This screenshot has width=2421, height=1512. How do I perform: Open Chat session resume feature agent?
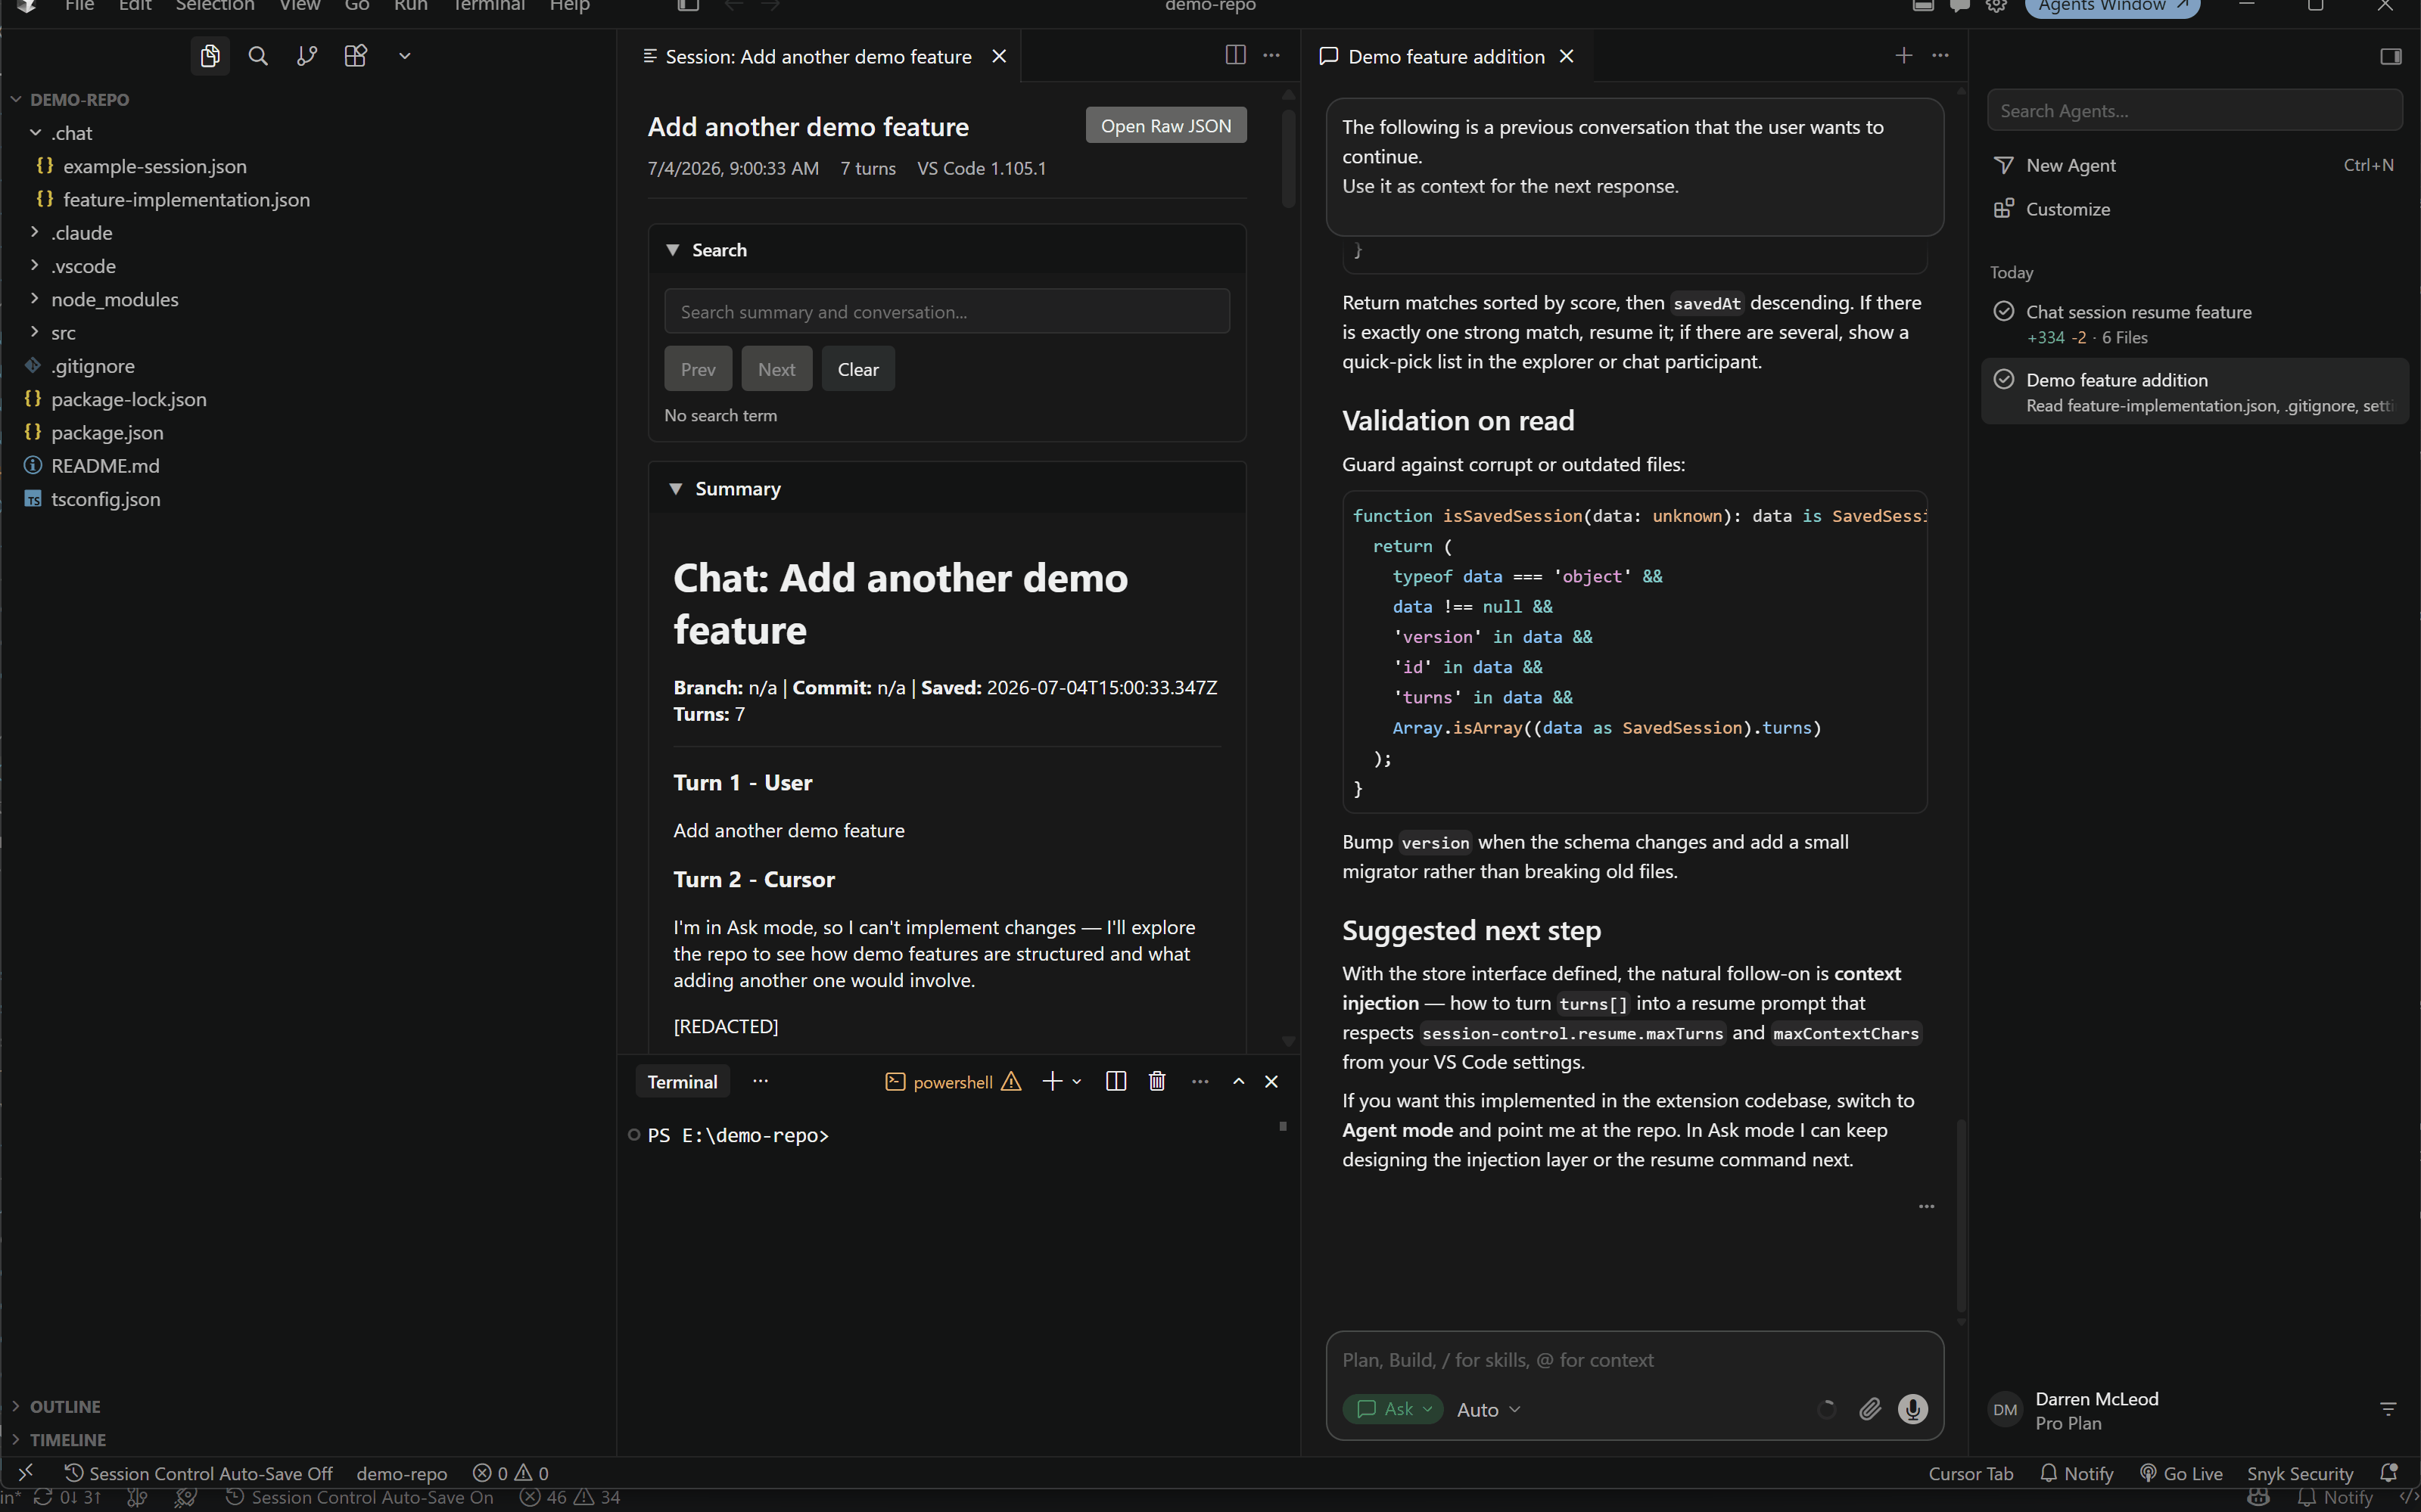2194,324
